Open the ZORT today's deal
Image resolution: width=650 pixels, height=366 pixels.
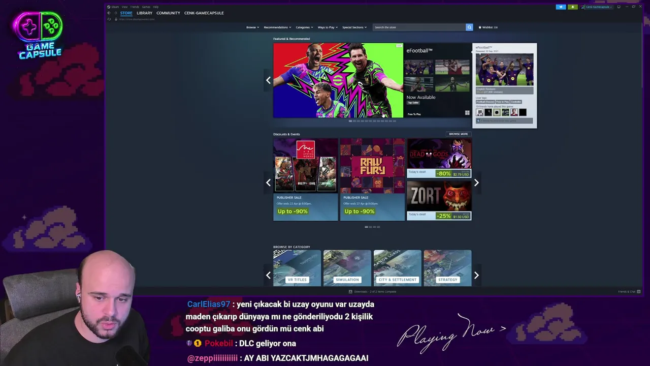click(439, 200)
